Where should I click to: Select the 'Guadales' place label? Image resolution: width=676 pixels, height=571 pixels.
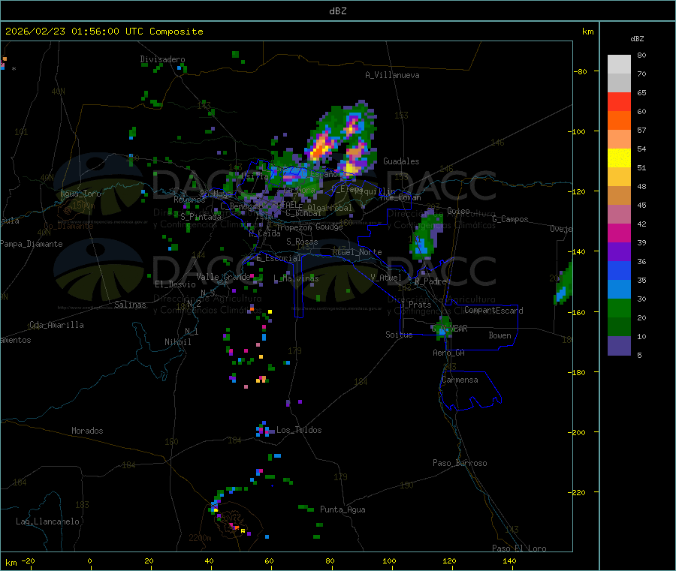pos(401,161)
